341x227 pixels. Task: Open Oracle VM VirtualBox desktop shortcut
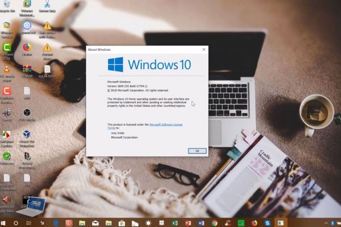(27, 138)
